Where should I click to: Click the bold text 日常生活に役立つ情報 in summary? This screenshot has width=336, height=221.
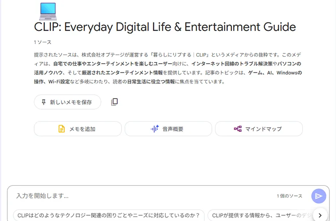[150, 82]
